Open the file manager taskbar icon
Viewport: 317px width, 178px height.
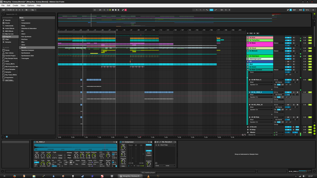34,176
